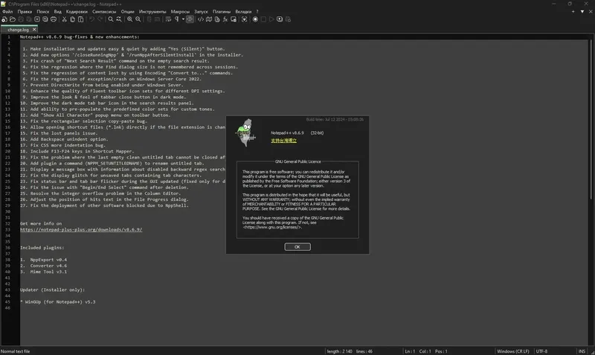
Task: Click OK in the About dialog
Action: click(x=297, y=247)
